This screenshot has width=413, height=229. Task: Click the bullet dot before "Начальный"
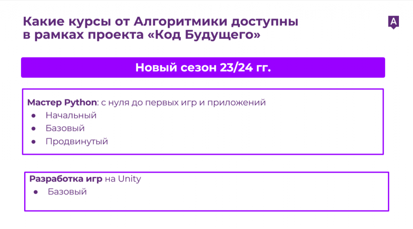coord(34,116)
